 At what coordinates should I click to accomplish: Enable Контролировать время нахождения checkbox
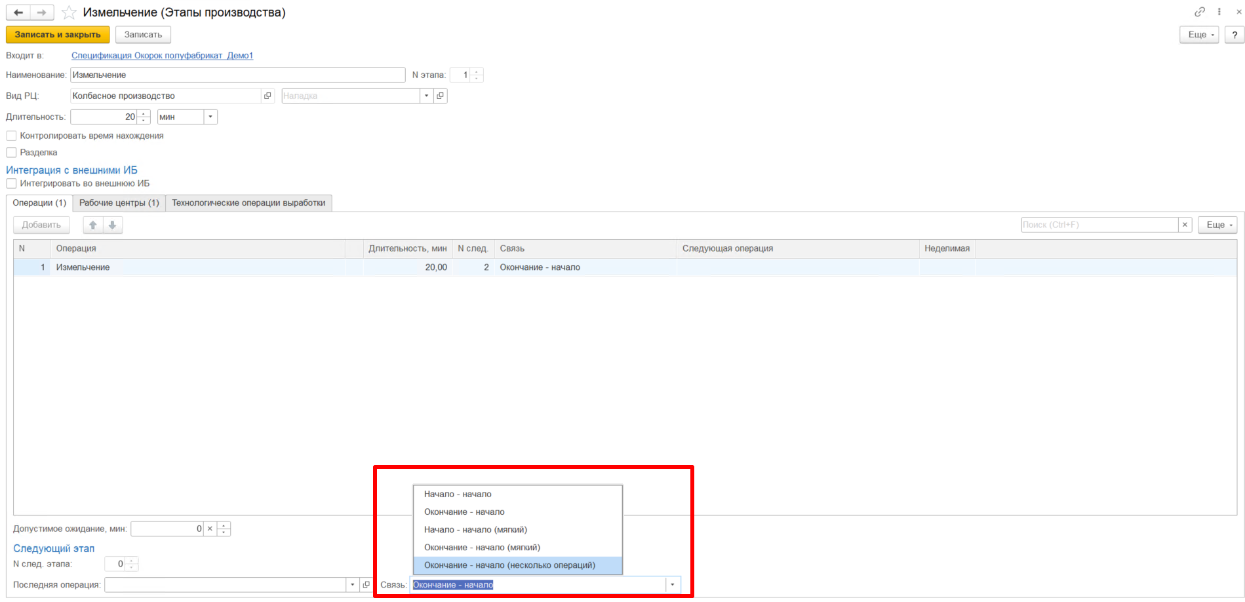pyautogui.click(x=11, y=136)
